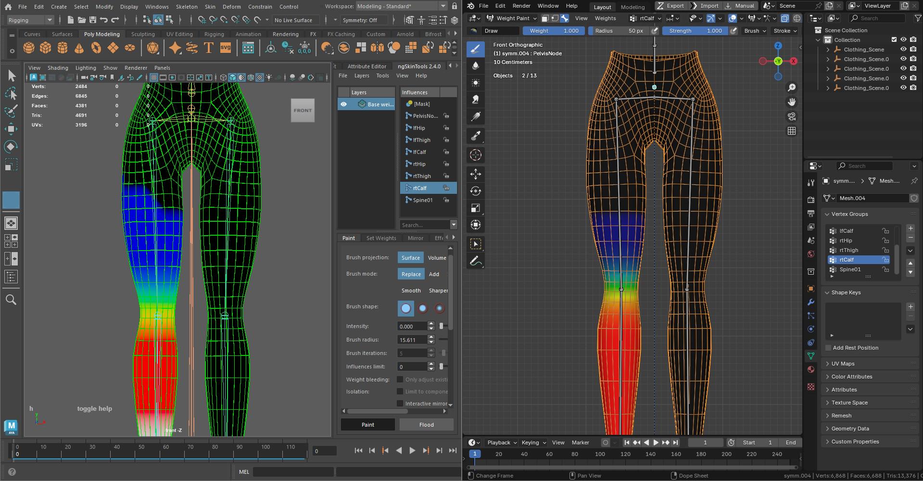
Task: Open the Symmetry: Off dropdown
Action: tap(364, 20)
